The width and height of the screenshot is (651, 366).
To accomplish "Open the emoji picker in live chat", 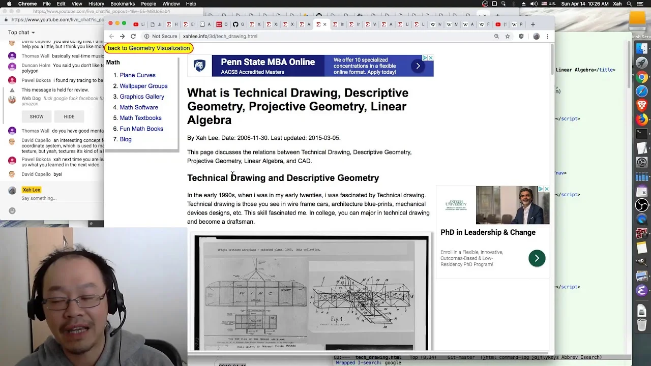I will click(12, 211).
